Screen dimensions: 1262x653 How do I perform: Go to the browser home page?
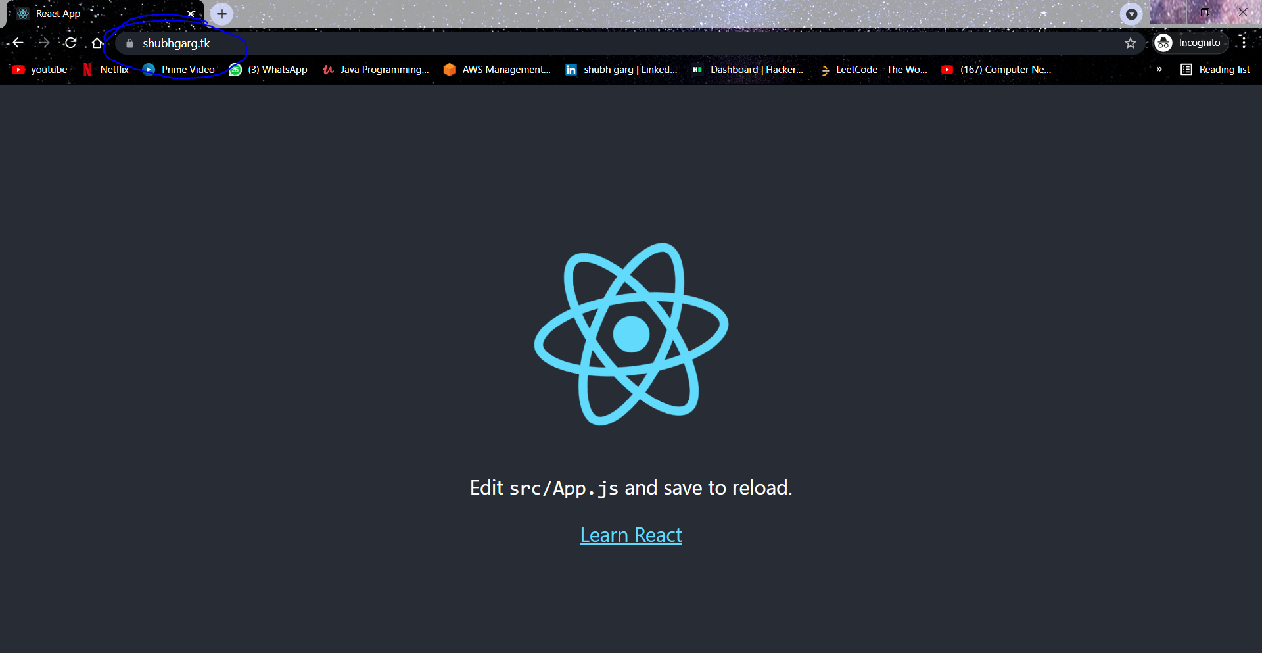click(x=97, y=43)
